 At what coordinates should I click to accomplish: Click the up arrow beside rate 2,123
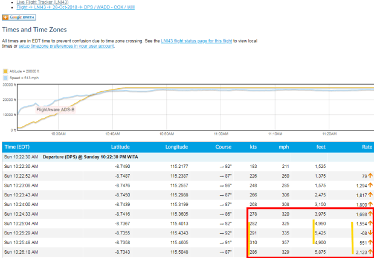point(370,251)
